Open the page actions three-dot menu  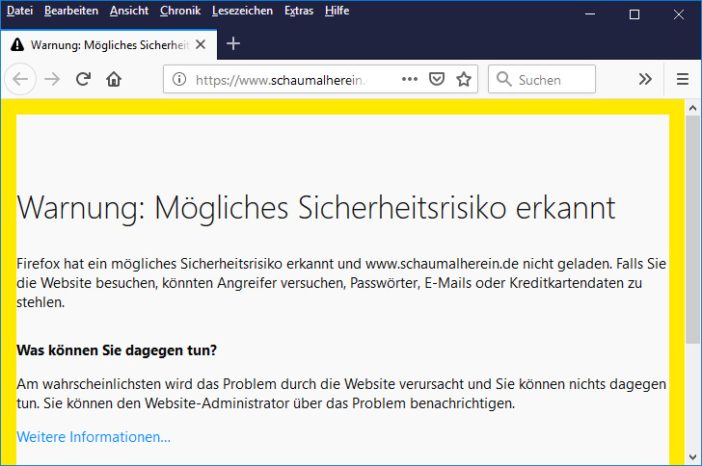point(409,80)
